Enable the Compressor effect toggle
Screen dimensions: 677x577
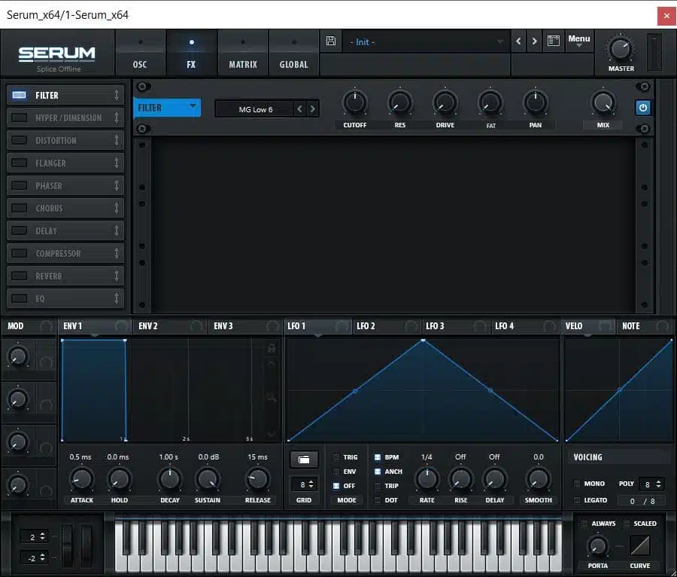[x=19, y=253]
